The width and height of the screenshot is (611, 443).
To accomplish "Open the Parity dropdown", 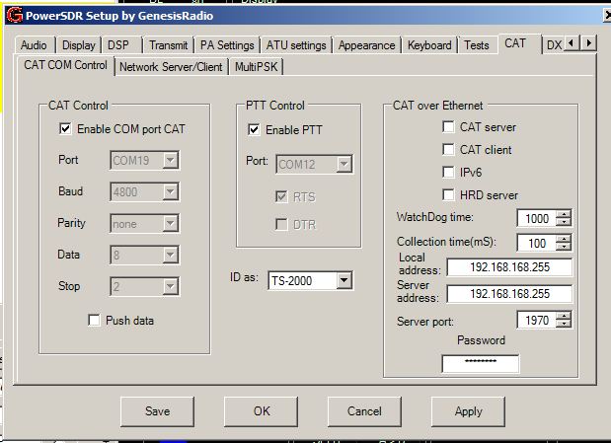I will (x=171, y=224).
